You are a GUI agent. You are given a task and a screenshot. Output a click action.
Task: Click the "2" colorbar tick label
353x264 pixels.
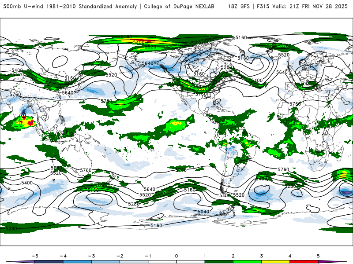[233, 256]
